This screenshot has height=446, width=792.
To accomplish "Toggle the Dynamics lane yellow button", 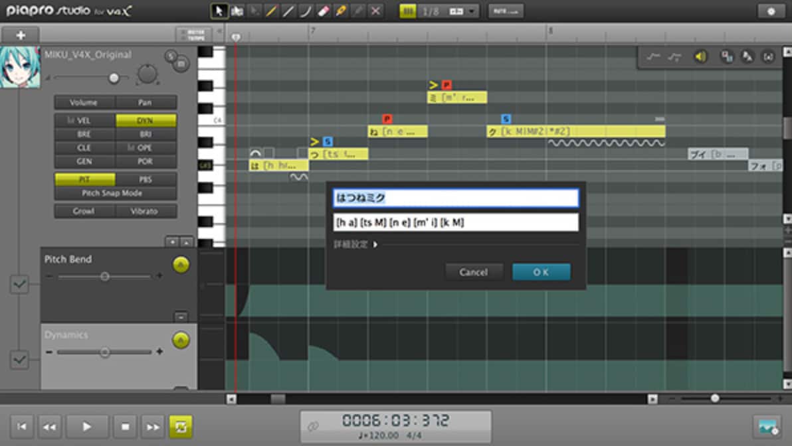I will point(181,340).
